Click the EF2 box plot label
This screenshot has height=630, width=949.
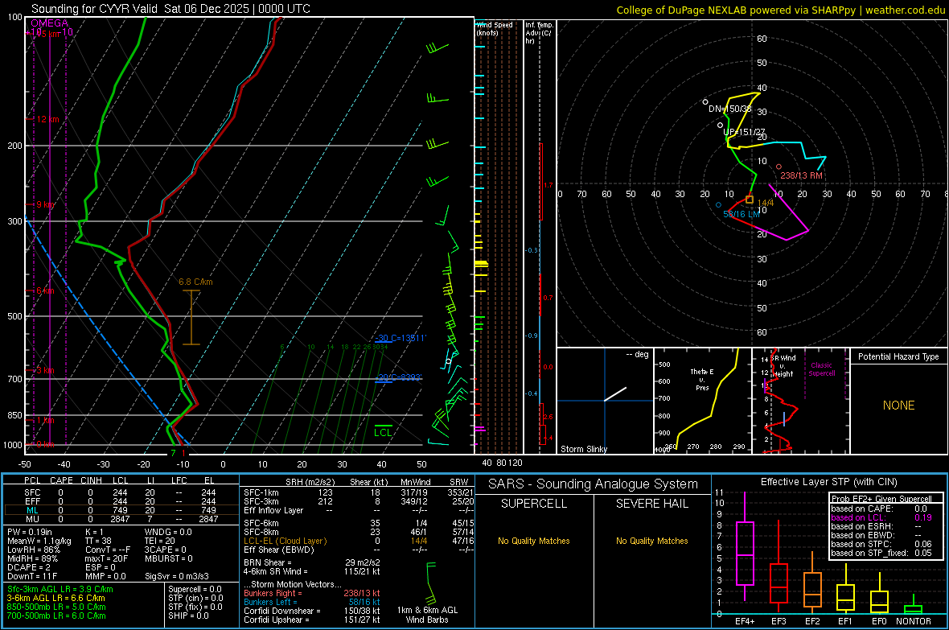pos(812,621)
